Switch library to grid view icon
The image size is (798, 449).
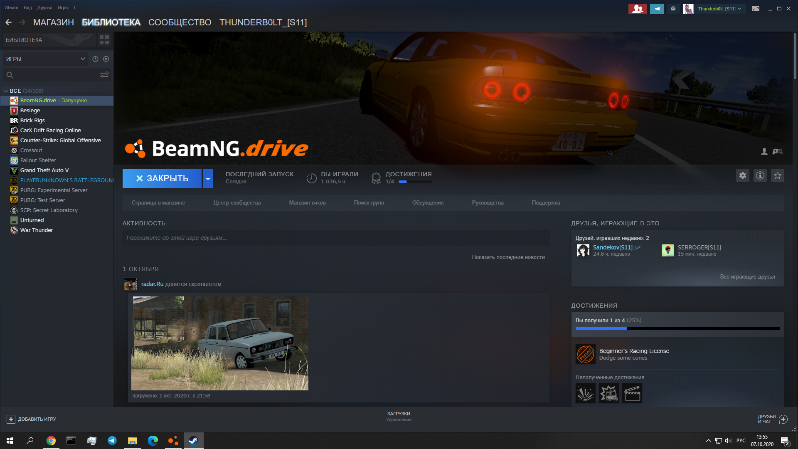[104, 40]
